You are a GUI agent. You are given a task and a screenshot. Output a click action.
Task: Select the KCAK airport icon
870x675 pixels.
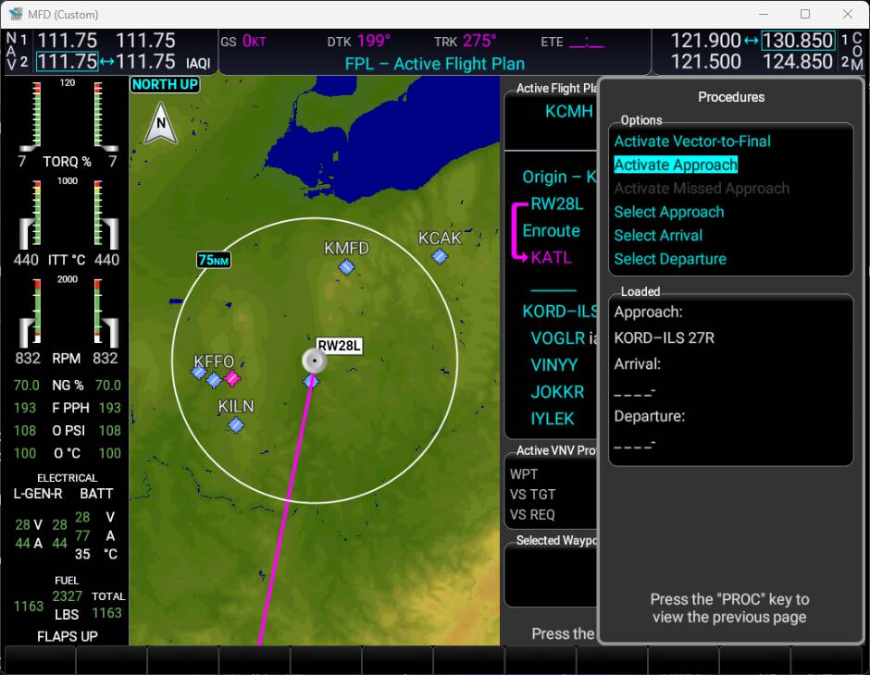pyautogui.click(x=441, y=254)
